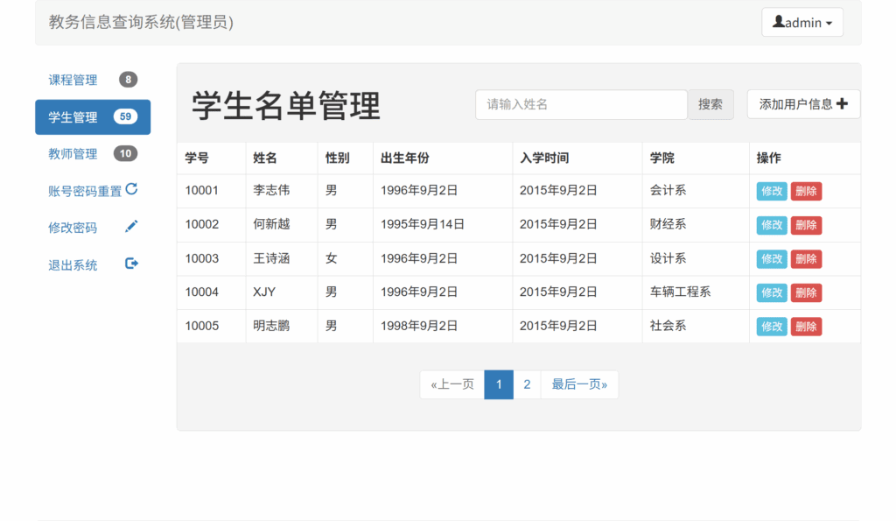The width and height of the screenshot is (896, 521).
Task: Open the admin dropdown menu
Action: tap(802, 22)
